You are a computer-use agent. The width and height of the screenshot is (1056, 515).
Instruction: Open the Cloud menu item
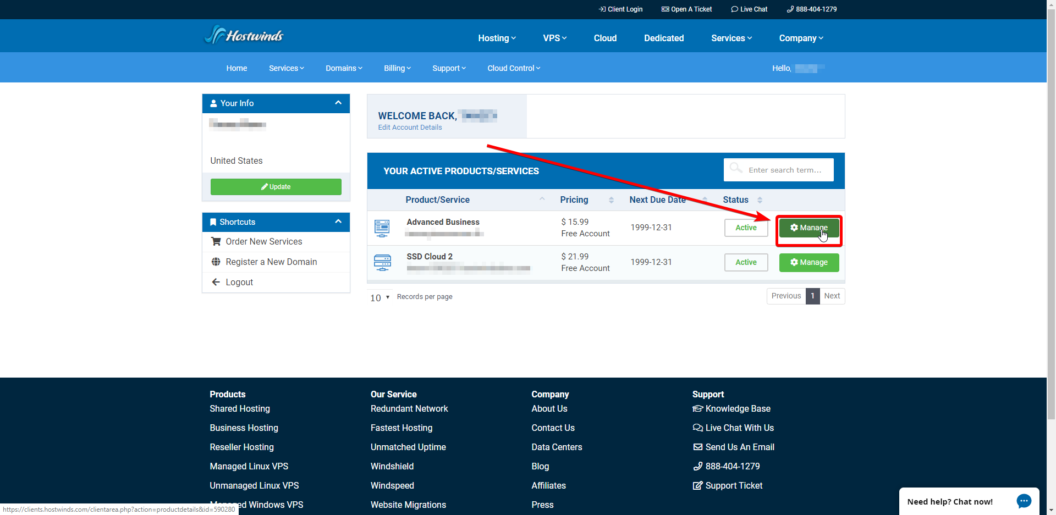605,38
